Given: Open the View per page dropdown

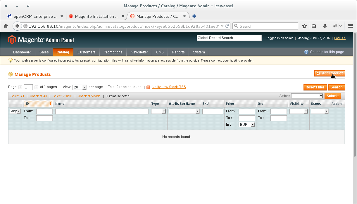Looking at the screenshot, I should (80, 87).
